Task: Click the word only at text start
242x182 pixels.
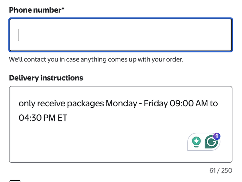Action: (27, 103)
